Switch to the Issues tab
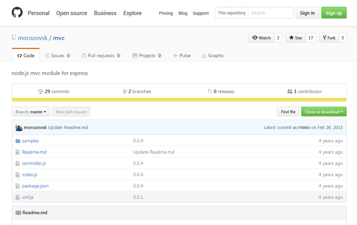357x225 pixels. coord(58,55)
